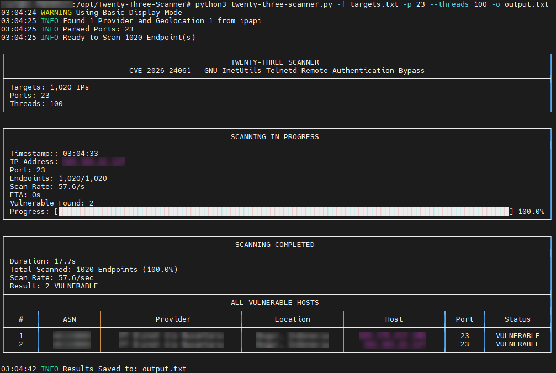Click the 'Parsed Ports: 23' log line
The width and height of the screenshot is (556, 373).
tap(98, 29)
